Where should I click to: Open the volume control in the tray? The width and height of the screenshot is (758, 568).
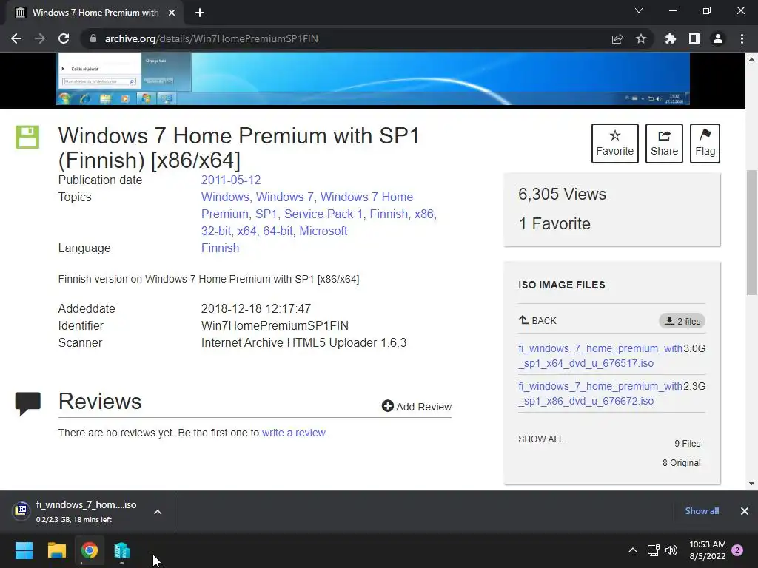tap(671, 550)
